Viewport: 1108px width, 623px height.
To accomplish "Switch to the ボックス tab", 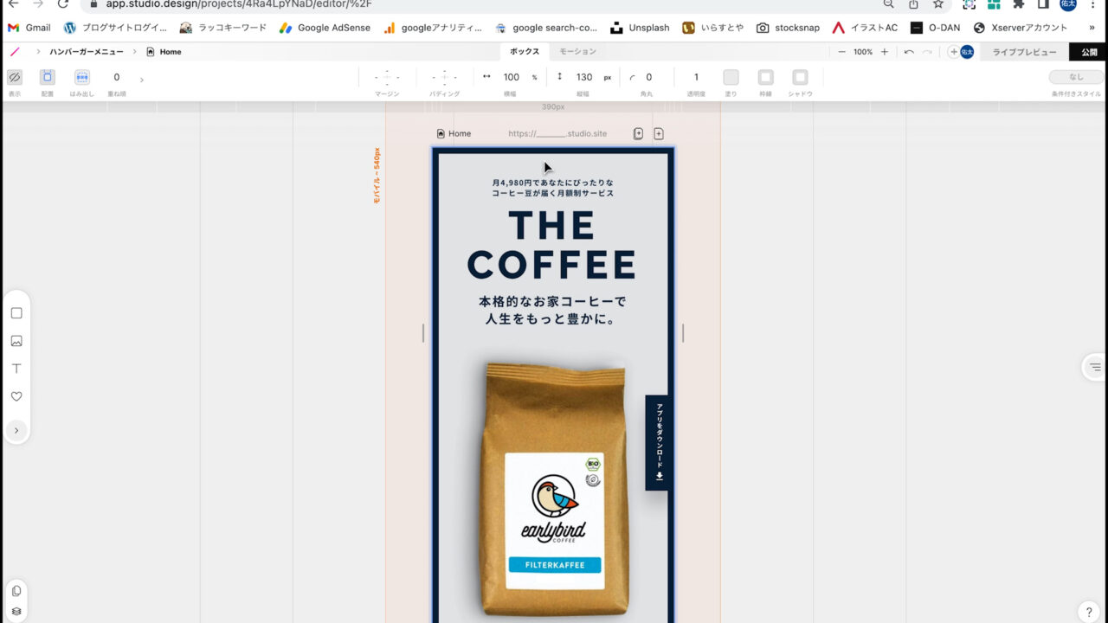I will (524, 52).
